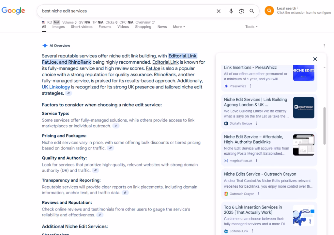Click the Digitally Unique favicon

(226, 123)
